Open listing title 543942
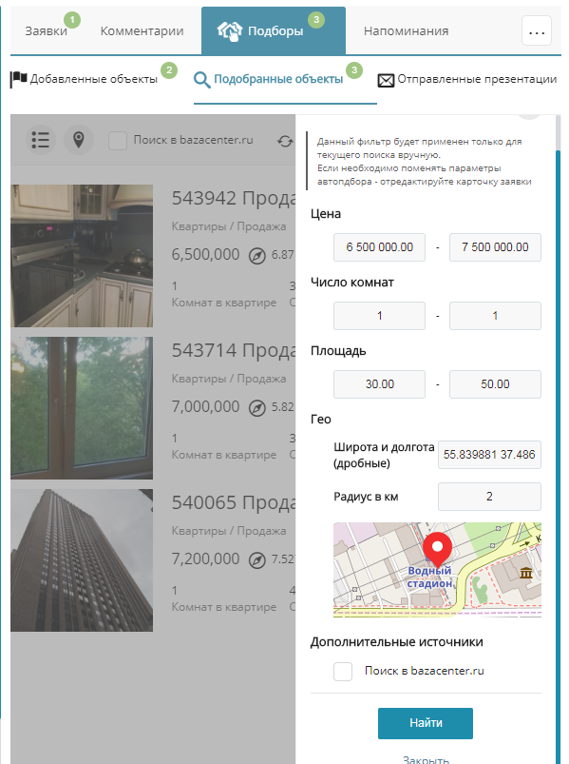 (x=234, y=198)
